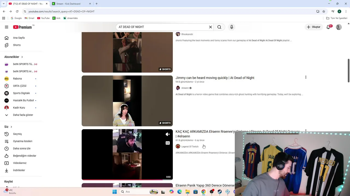Play the Rhoskanobi shorts thumbnail

[x=127, y=52]
